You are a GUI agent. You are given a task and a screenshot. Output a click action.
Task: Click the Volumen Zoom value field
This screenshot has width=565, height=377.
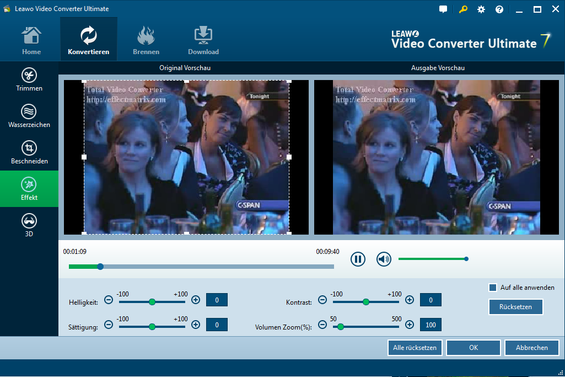pyautogui.click(x=431, y=325)
